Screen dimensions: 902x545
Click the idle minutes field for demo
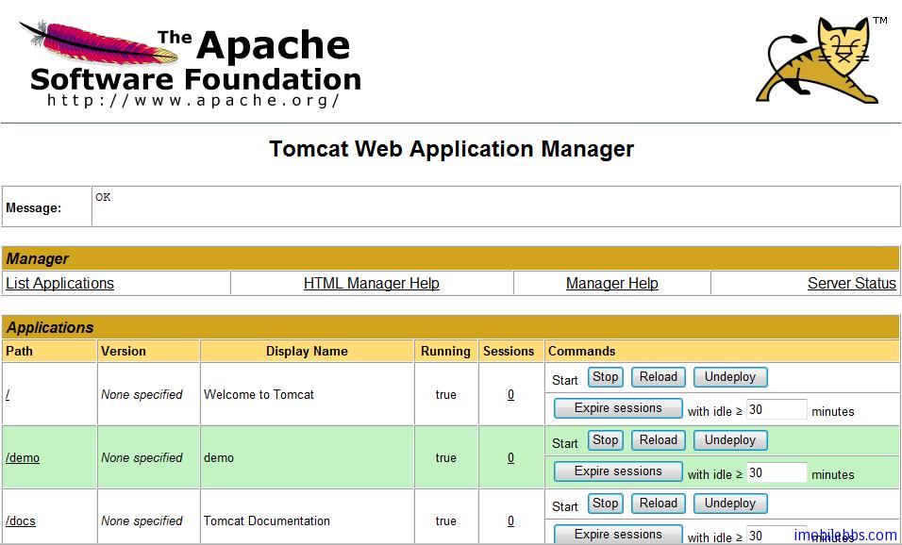click(x=777, y=472)
